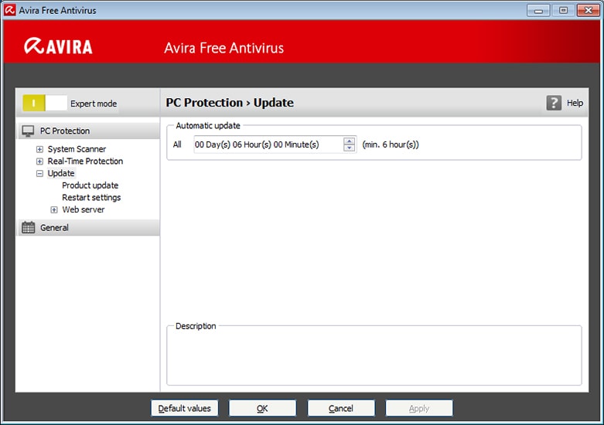Click the 'Automatic update' group label

coord(208,125)
